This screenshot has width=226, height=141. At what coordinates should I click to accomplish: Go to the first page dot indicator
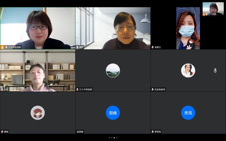coord(109,138)
